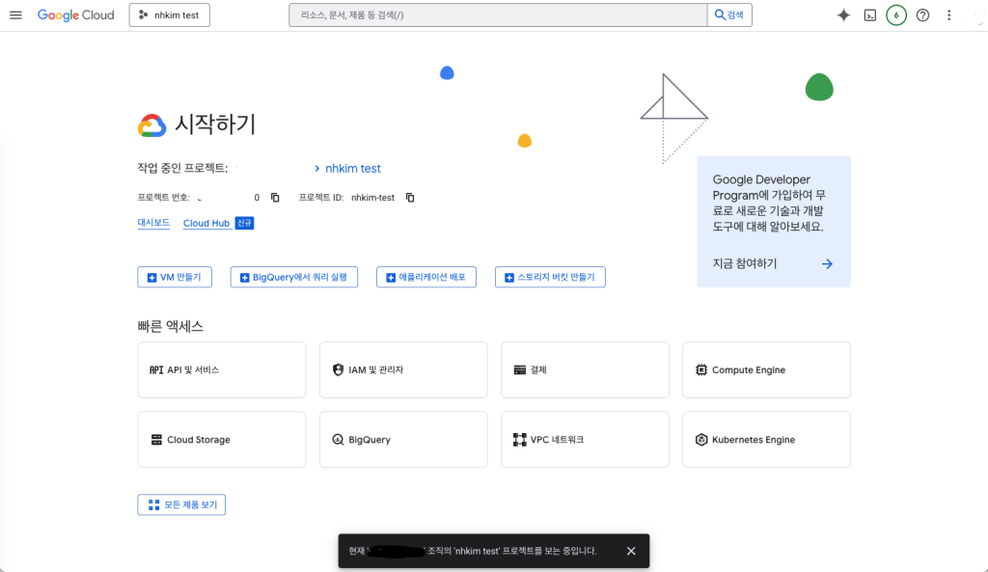This screenshot has height=572, width=988.
Task: Open the nhkim test project selector
Action: [x=169, y=15]
